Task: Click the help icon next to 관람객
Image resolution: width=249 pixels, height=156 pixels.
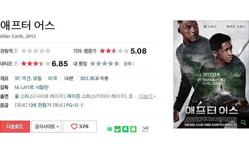Action: (16, 51)
